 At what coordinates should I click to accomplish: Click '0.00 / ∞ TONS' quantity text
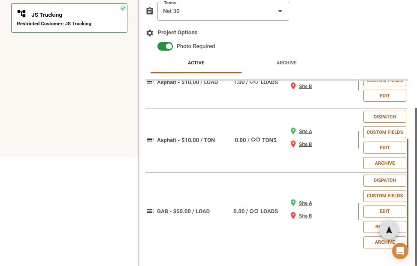point(256,140)
